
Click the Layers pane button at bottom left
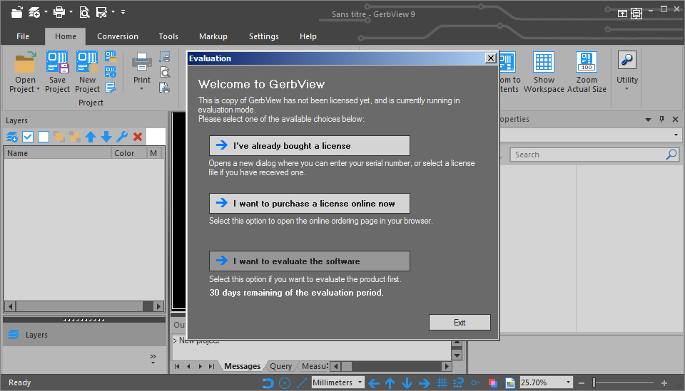(84, 335)
